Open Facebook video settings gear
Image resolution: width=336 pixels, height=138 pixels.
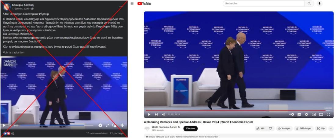[100, 125]
